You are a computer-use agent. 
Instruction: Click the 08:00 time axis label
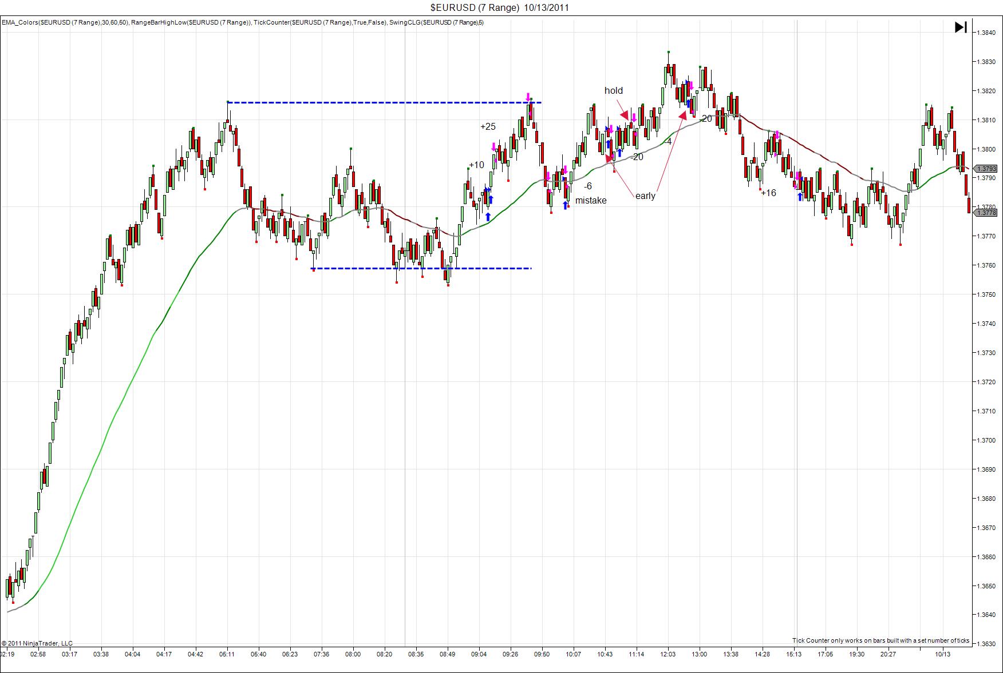coord(353,654)
